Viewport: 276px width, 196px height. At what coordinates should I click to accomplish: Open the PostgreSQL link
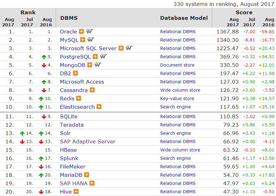pyautogui.click(x=75, y=57)
